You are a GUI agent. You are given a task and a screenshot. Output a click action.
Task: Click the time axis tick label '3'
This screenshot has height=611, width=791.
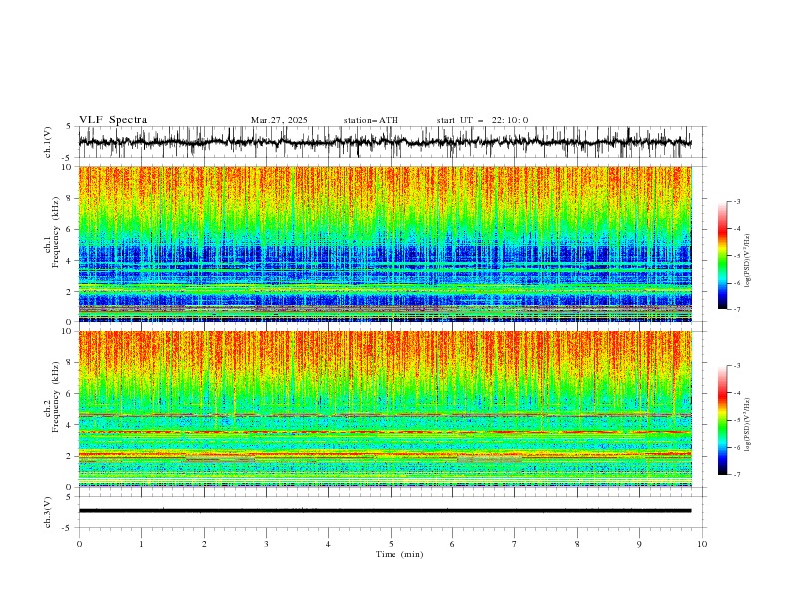(x=266, y=544)
